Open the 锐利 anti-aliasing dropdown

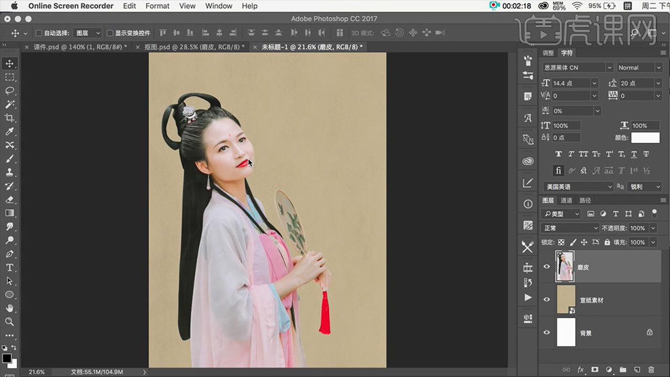(x=644, y=187)
